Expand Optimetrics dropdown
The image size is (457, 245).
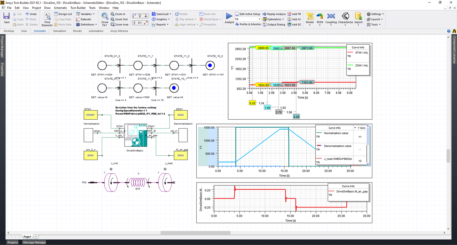273,19
